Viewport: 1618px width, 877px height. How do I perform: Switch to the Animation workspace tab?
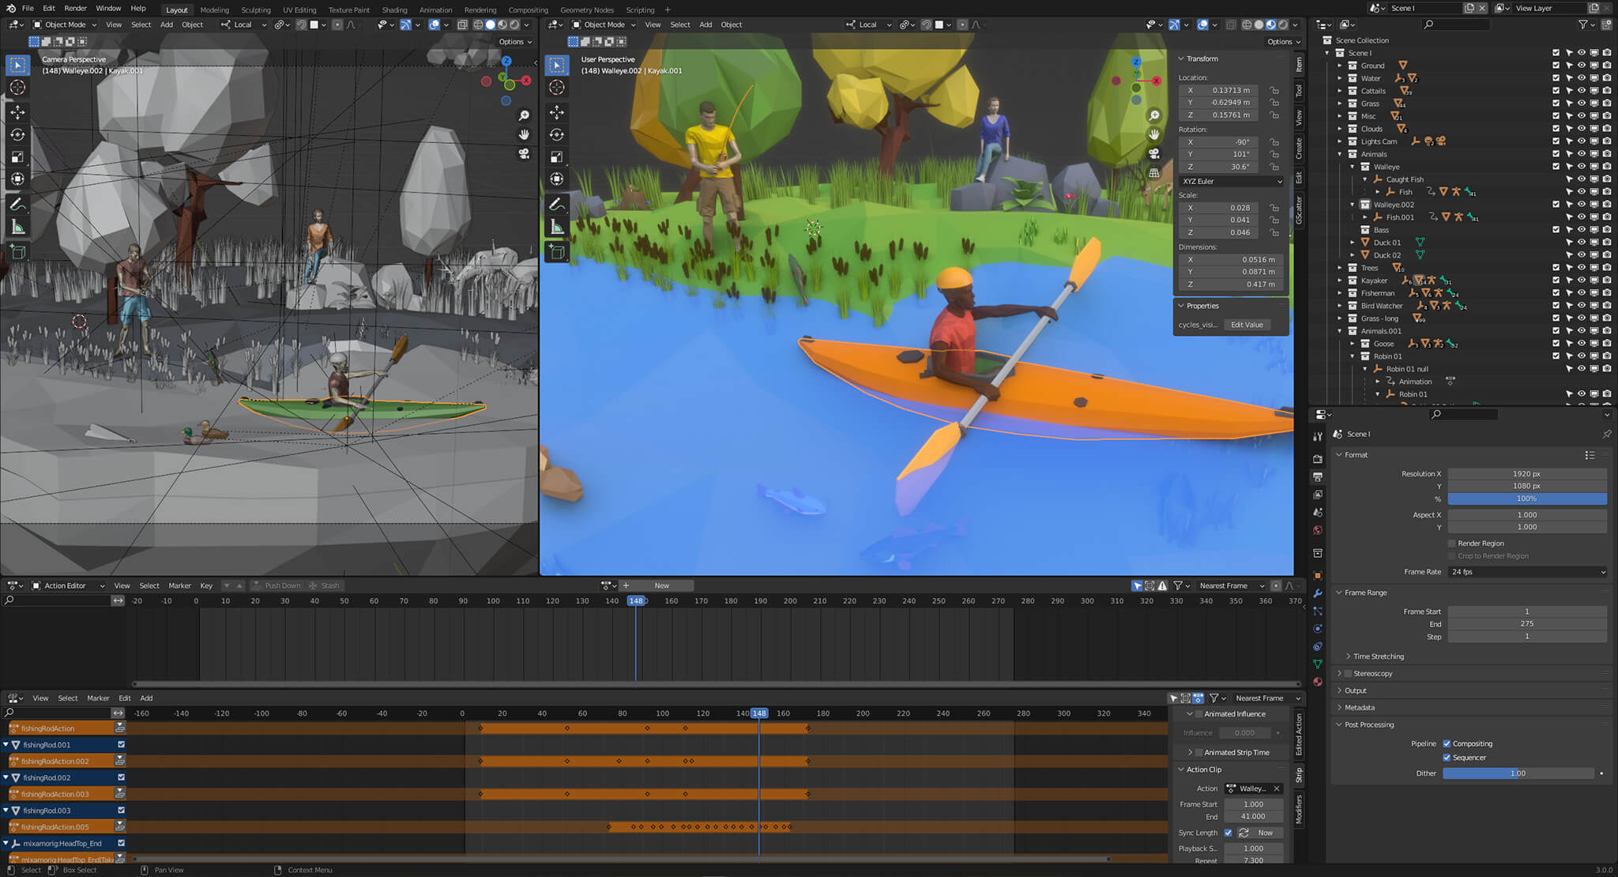coord(435,9)
